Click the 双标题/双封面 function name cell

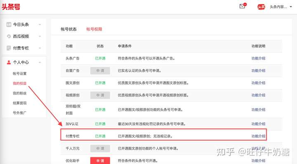click(73, 110)
